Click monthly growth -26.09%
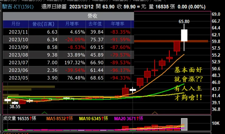The width and height of the screenshot is (225, 134). click(x=75, y=40)
